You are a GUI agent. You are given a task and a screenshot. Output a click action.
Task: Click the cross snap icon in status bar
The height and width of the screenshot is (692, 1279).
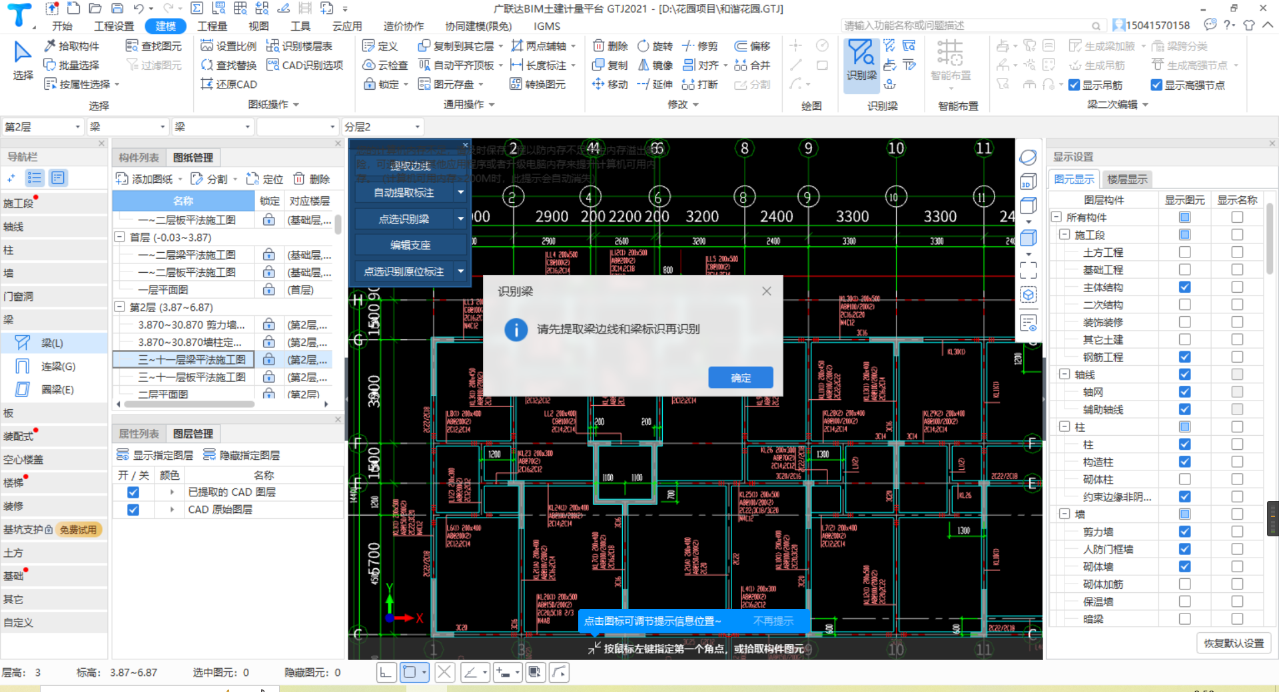click(x=445, y=673)
